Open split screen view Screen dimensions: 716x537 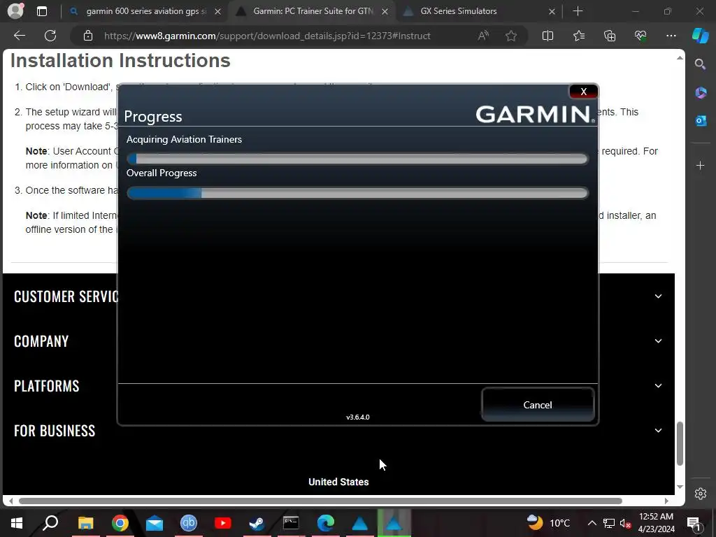pos(547,36)
